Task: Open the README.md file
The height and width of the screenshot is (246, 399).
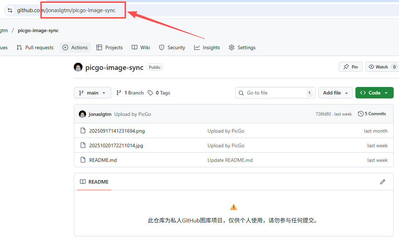Action: coord(103,160)
